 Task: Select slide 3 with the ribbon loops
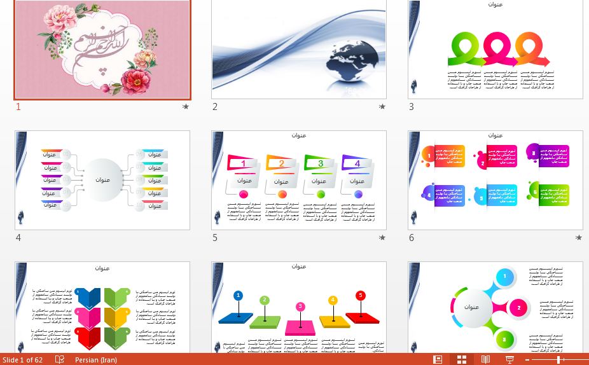[x=495, y=49]
